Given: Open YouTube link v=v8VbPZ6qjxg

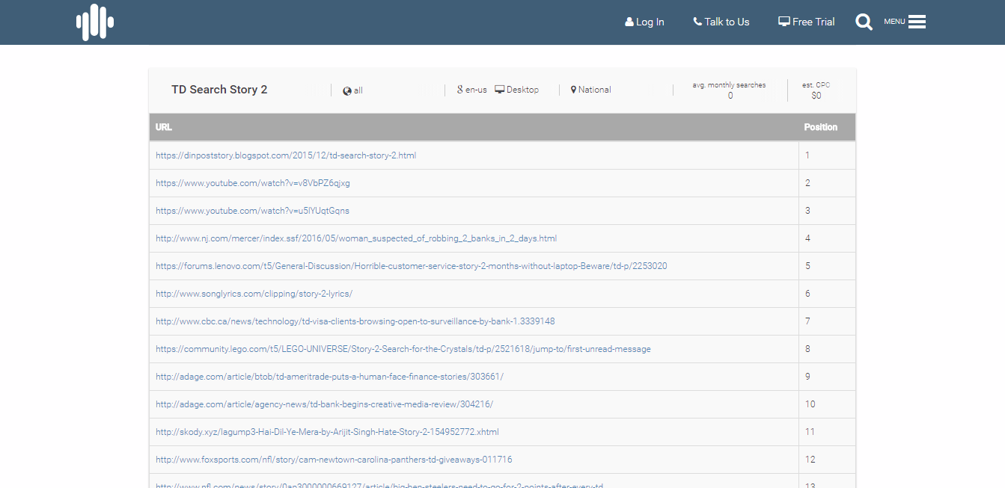Looking at the screenshot, I should click(253, 183).
